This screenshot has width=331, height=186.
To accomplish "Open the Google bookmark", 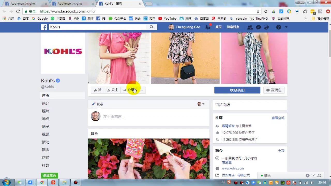I will pyautogui.click(x=40, y=19).
